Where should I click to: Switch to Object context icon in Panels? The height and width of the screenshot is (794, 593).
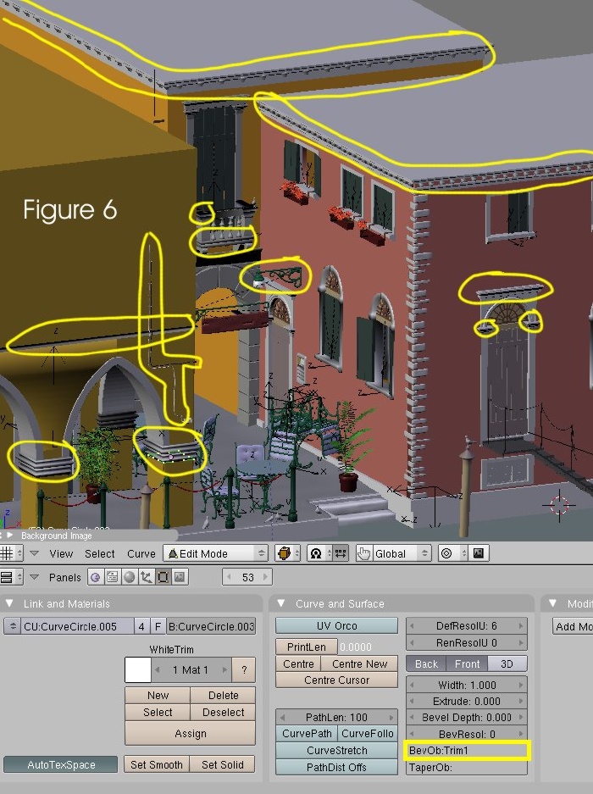pos(146,577)
